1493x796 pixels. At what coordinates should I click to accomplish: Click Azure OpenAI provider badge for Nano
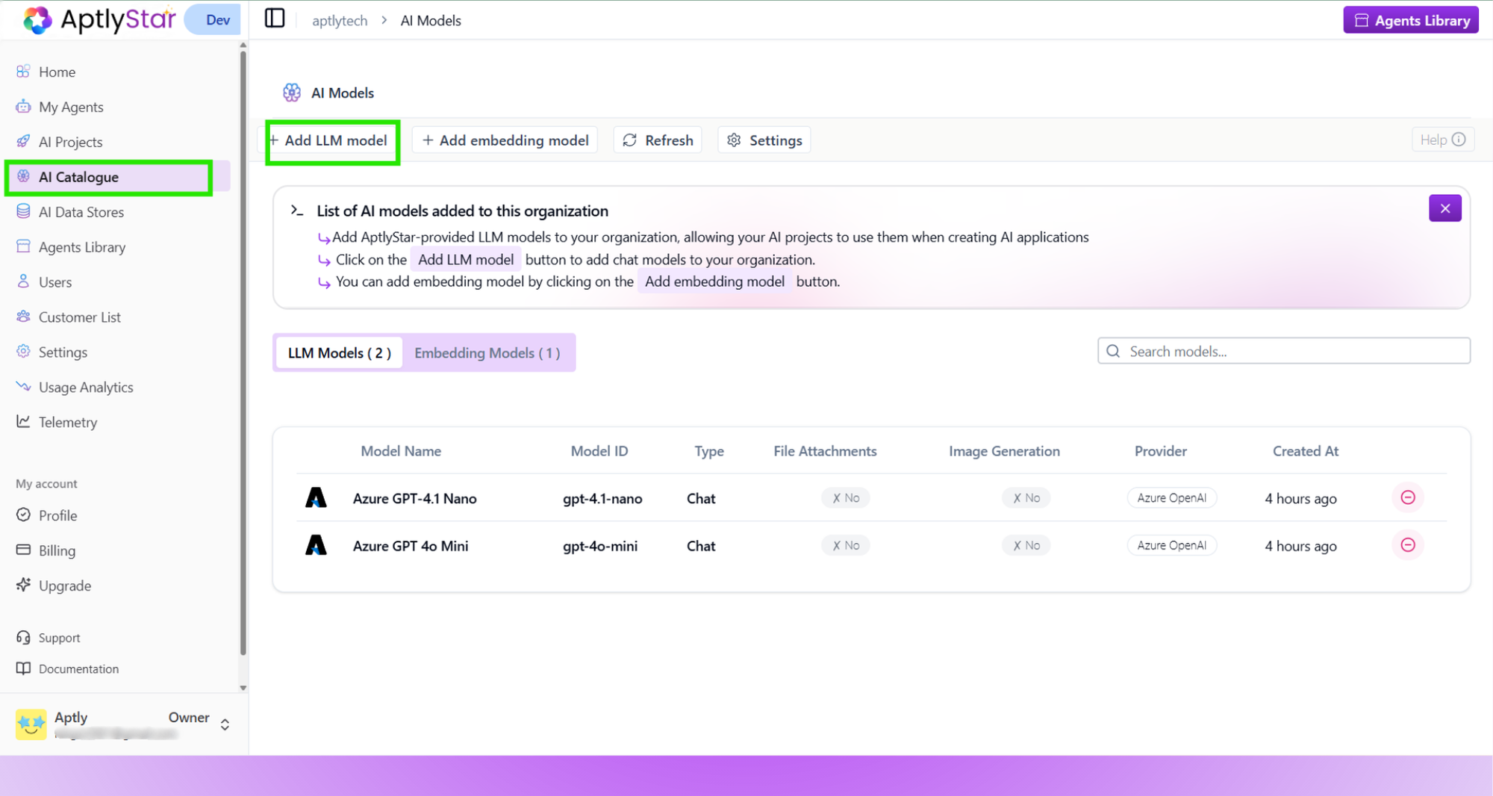coord(1172,498)
